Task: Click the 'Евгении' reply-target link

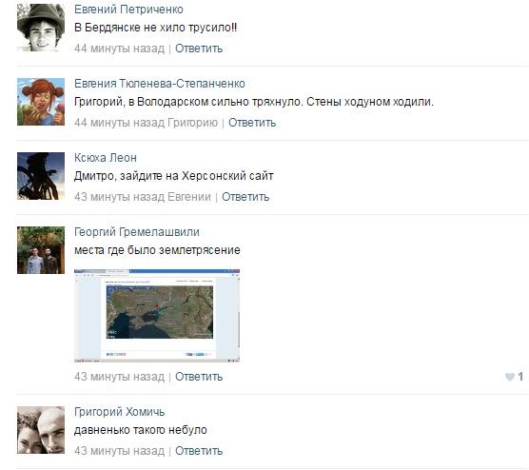Action: [189, 197]
